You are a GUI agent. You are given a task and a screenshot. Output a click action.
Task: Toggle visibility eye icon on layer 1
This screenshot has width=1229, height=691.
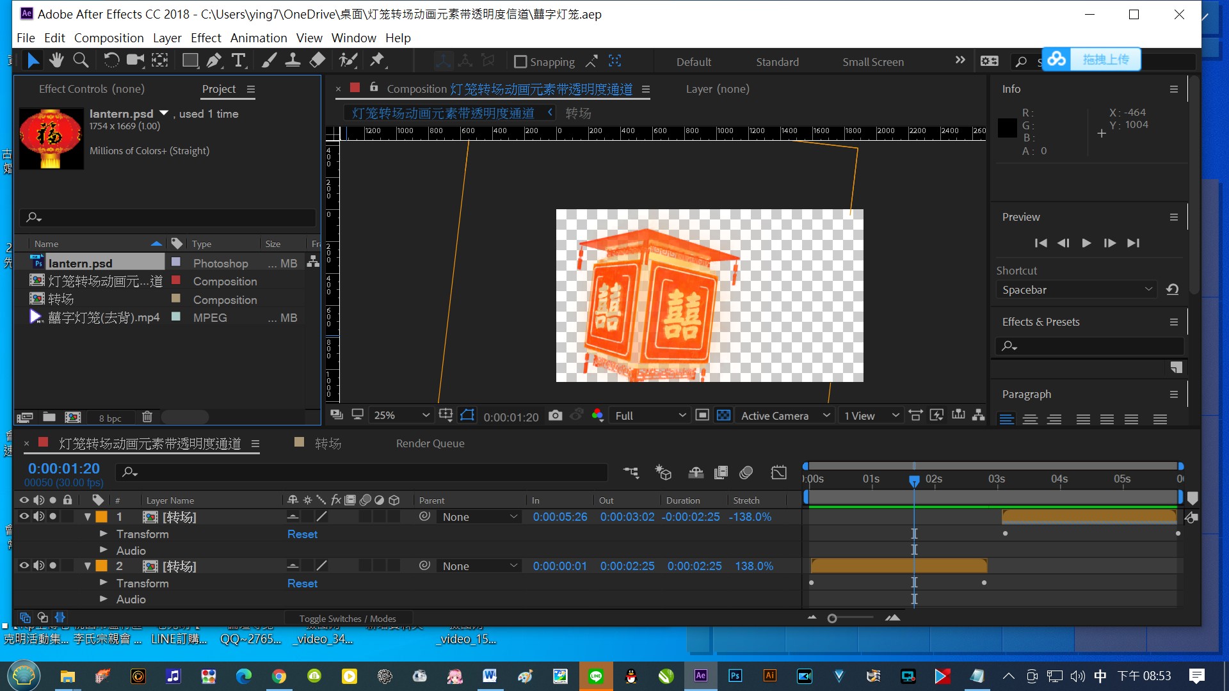point(24,516)
